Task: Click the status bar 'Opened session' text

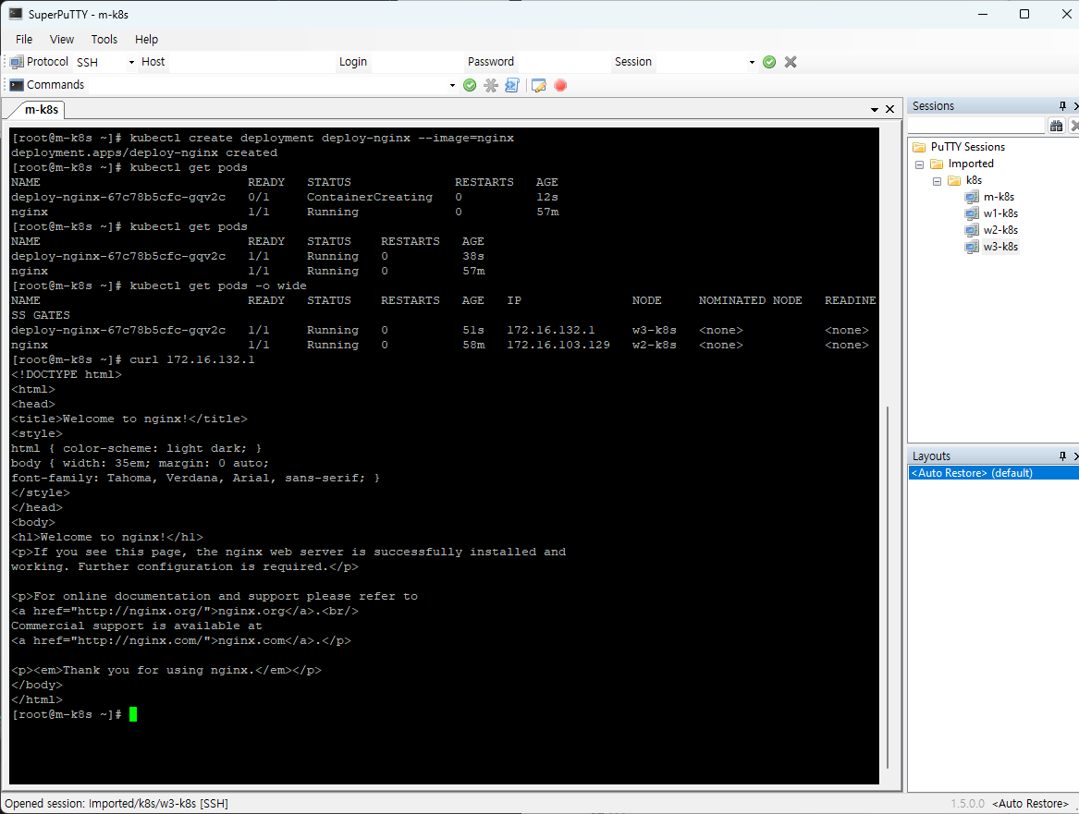Action: coord(116,804)
